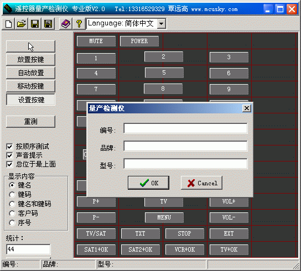
Task: Click the 编号 input field
Action: click(185, 128)
